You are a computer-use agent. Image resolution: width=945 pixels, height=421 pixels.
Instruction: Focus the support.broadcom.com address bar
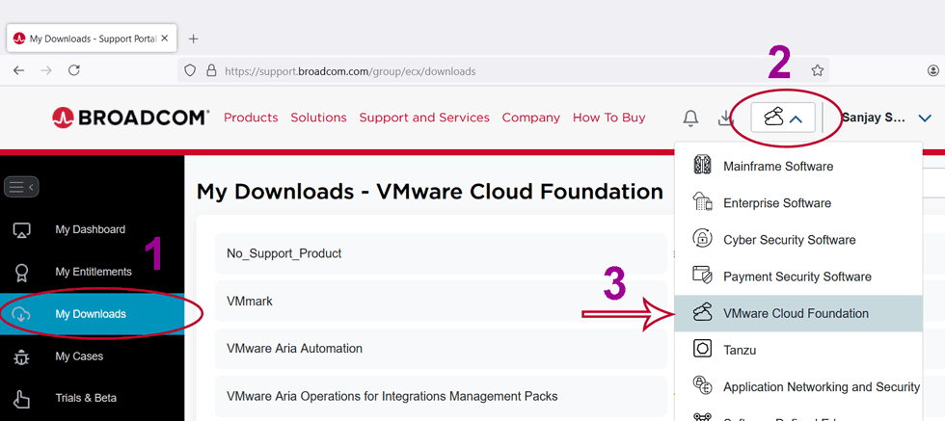(x=503, y=70)
